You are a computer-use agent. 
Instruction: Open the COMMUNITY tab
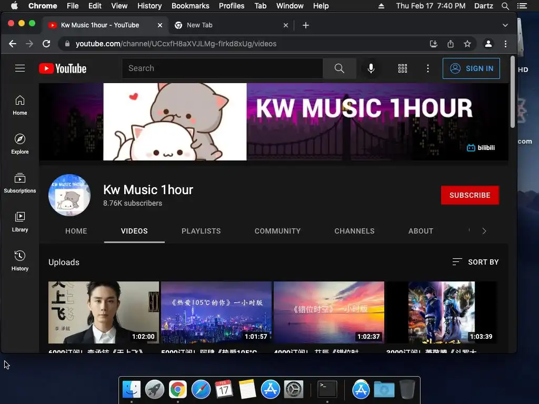tap(278, 231)
